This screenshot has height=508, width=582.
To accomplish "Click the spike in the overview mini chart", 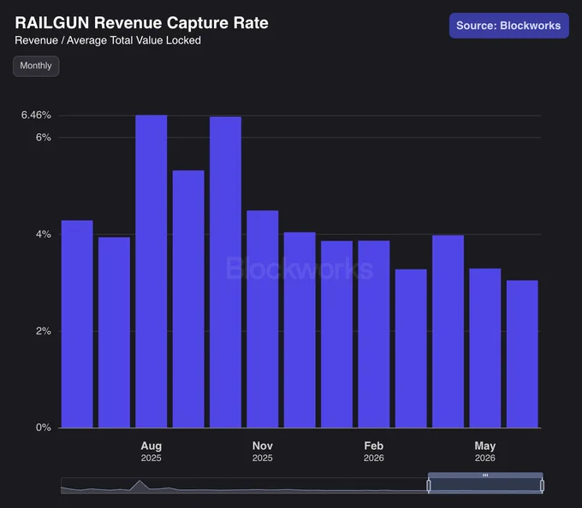I will 140,484.
